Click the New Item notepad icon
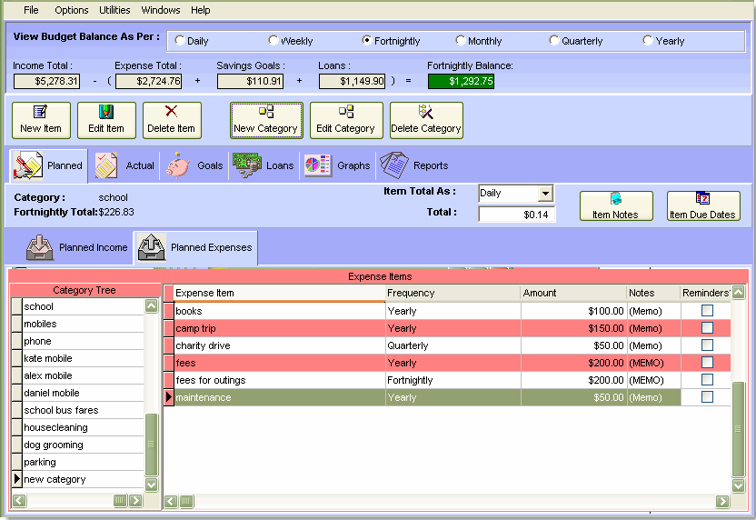This screenshot has height=520, width=756. [x=40, y=112]
